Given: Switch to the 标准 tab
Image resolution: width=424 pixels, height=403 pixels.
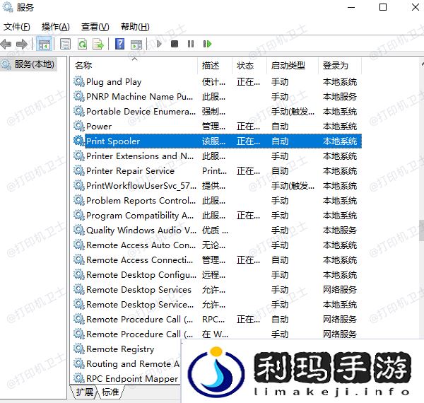Looking at the screenshot, I should pyautogui.click(x=110, y=392).
